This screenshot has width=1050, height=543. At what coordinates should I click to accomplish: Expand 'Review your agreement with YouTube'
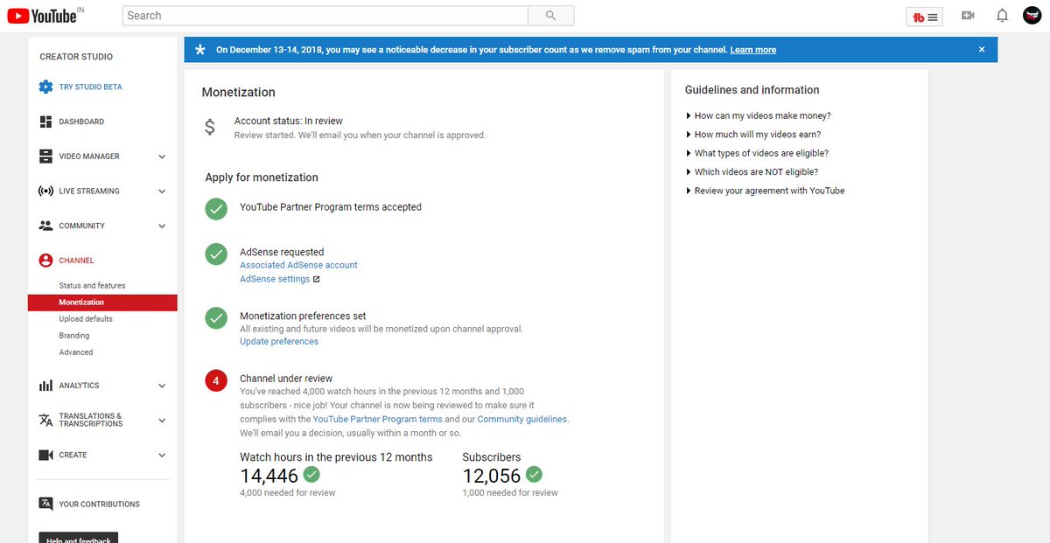(765, 191)
